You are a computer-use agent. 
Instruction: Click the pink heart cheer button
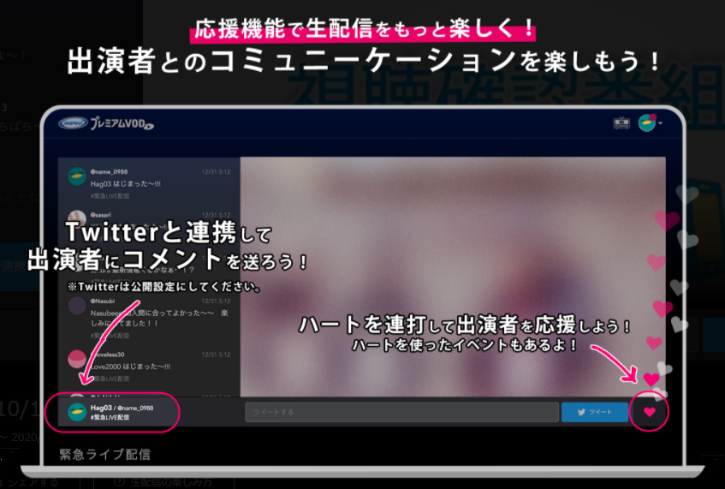[x=649, y=412]
